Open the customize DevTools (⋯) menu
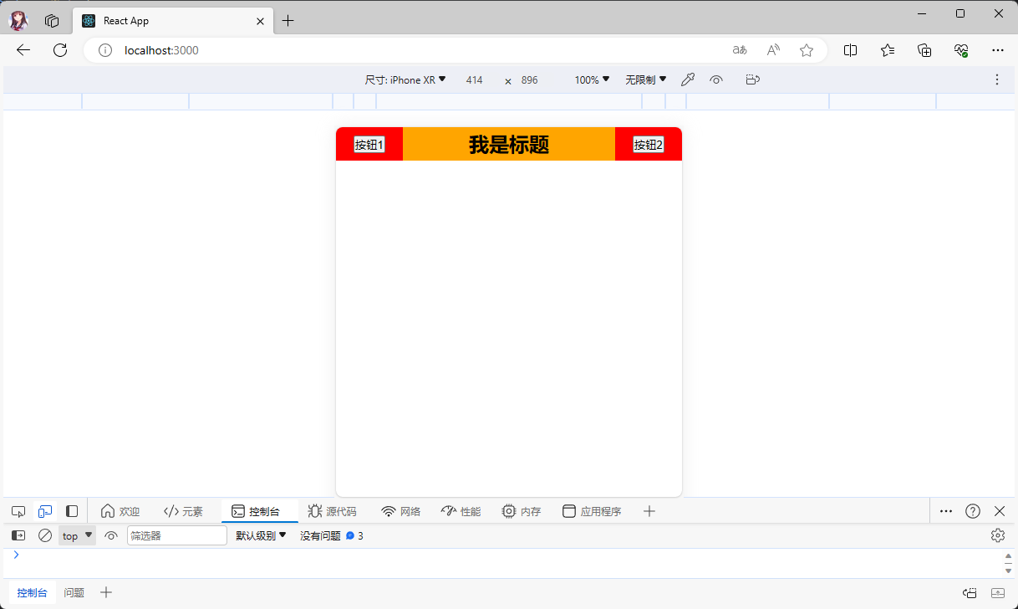 946,510
